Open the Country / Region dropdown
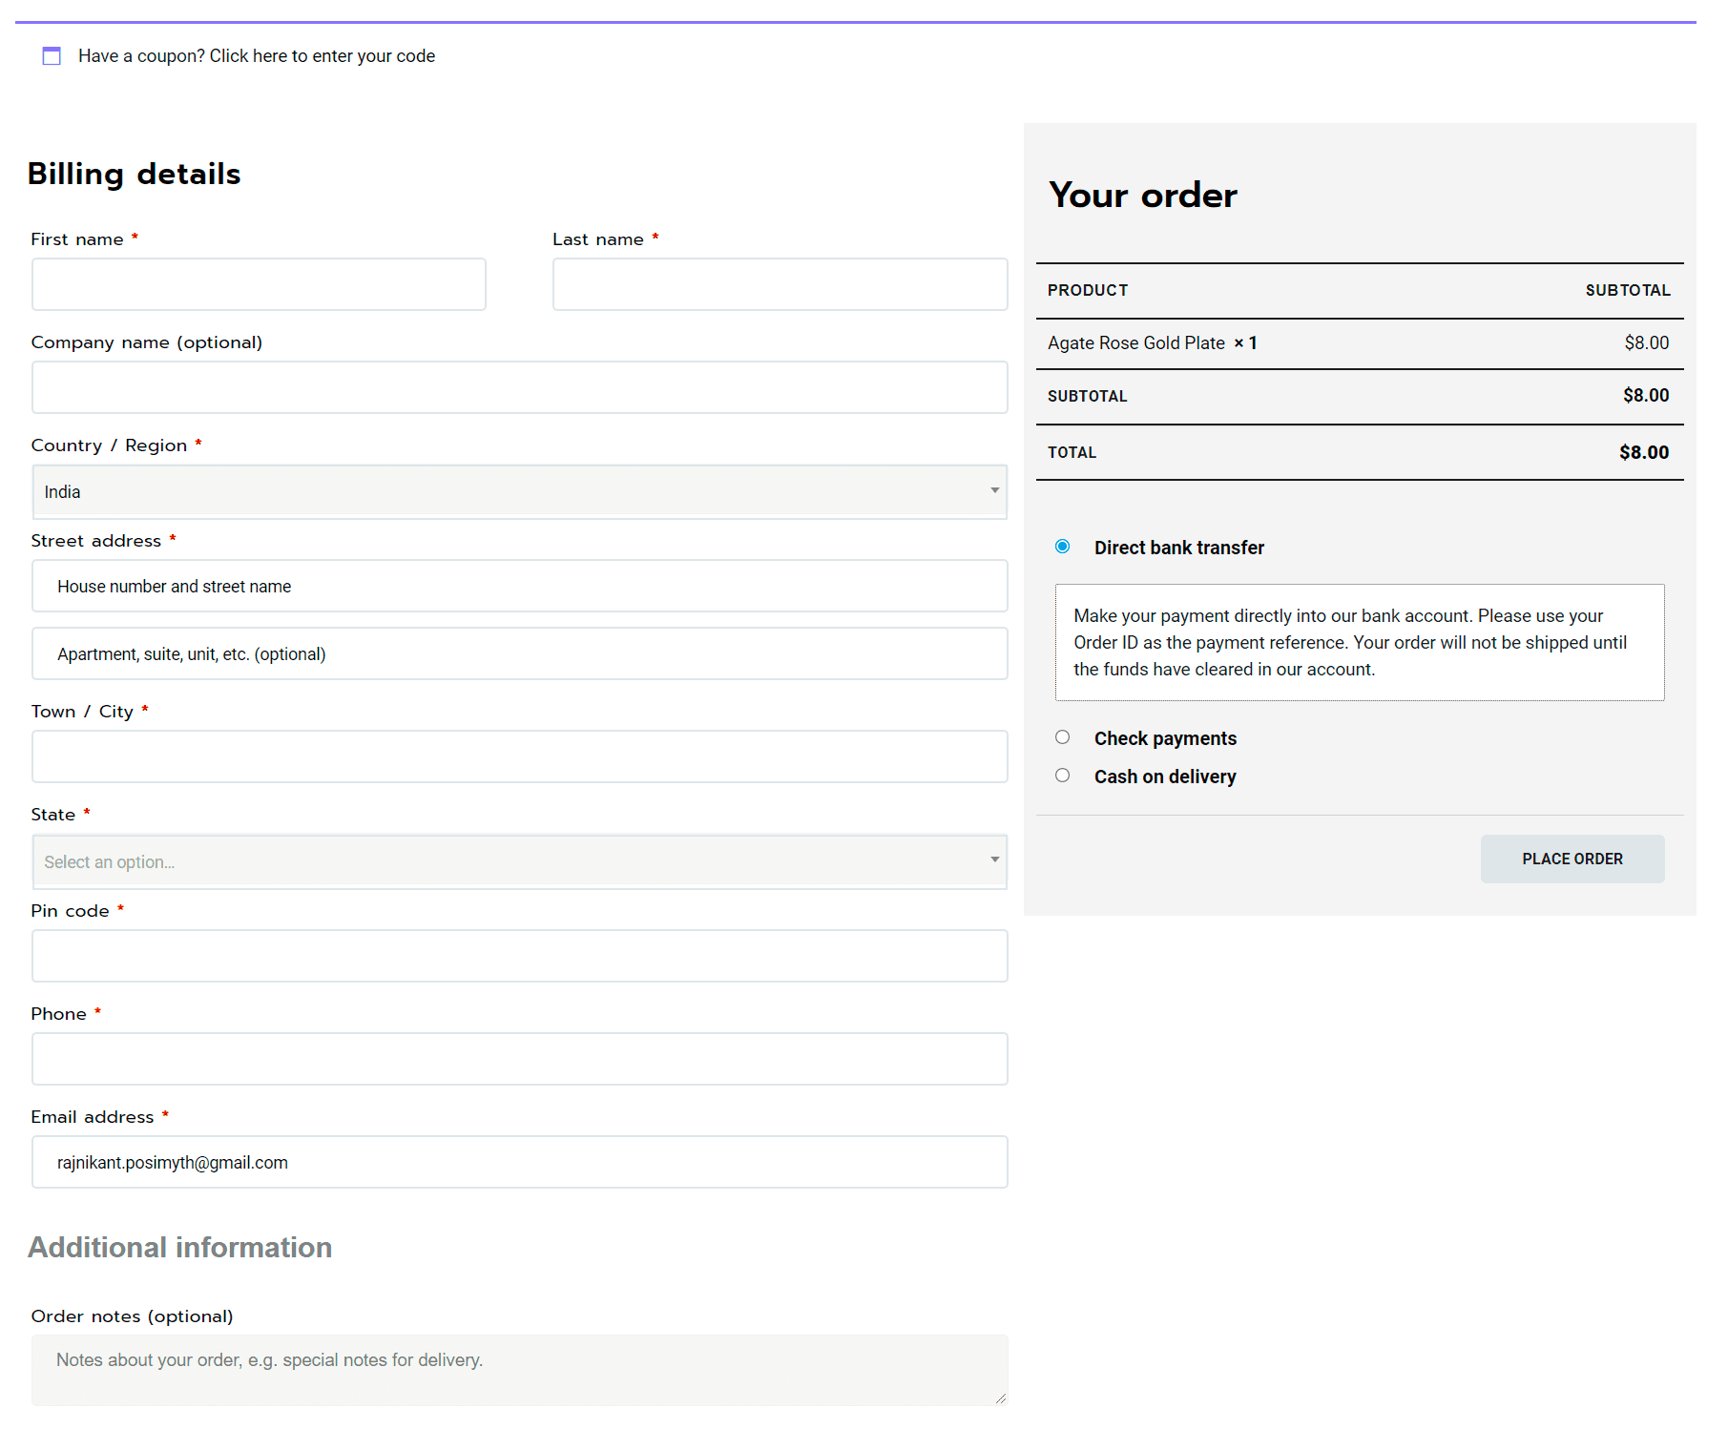The height and width of the screenshot is (1450, 1728). [x=519, y=491]
